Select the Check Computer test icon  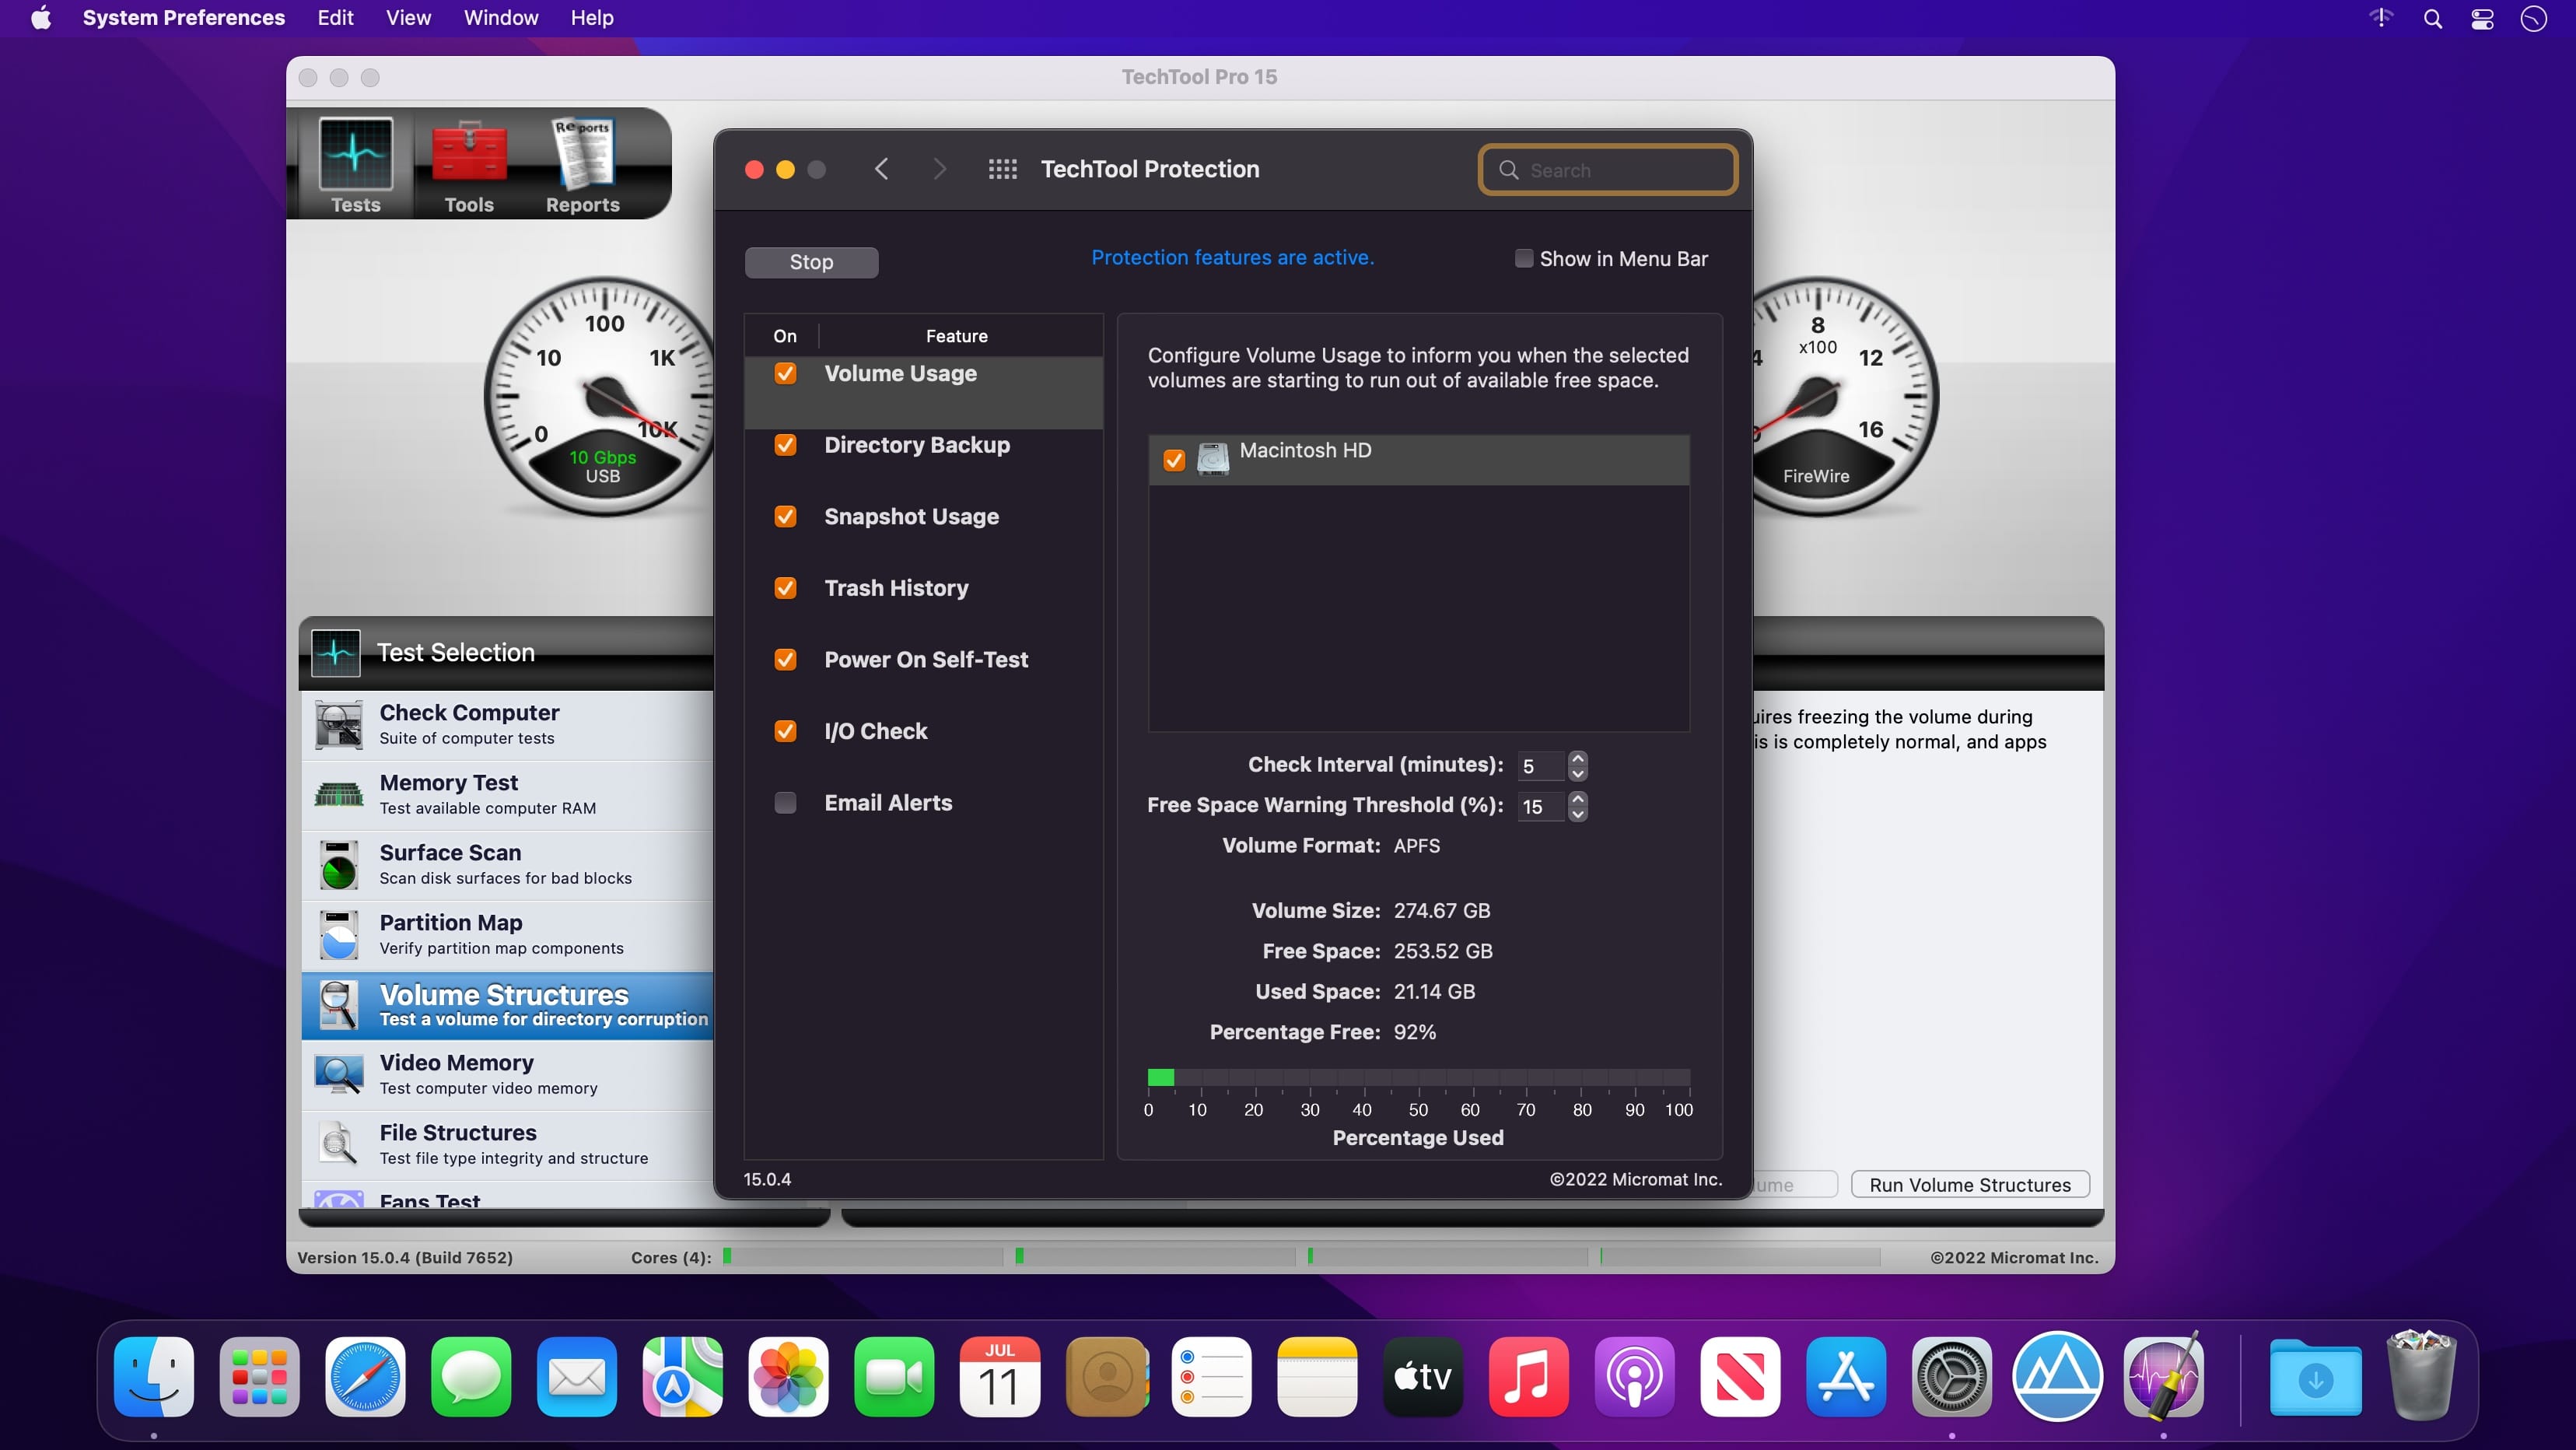[x=339, y=724]
